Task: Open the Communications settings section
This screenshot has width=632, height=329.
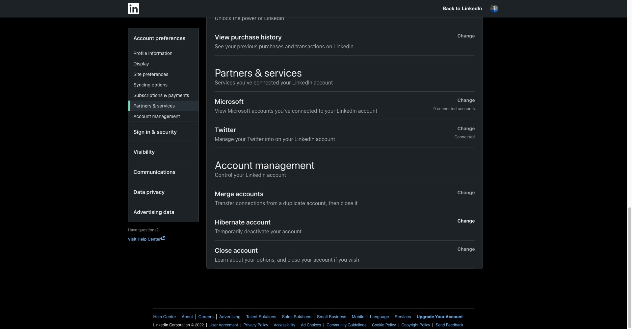Action: [x=154, y=172]
